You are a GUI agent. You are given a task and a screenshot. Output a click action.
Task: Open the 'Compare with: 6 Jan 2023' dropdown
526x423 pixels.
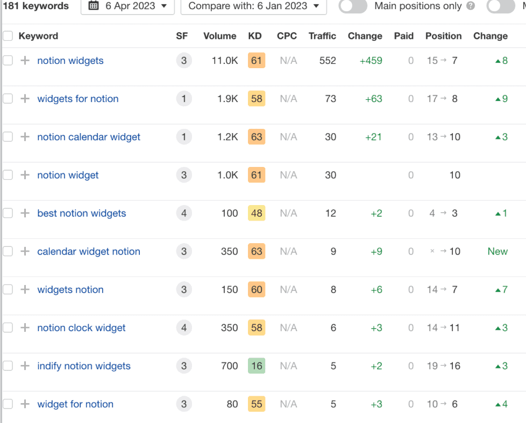254,6
